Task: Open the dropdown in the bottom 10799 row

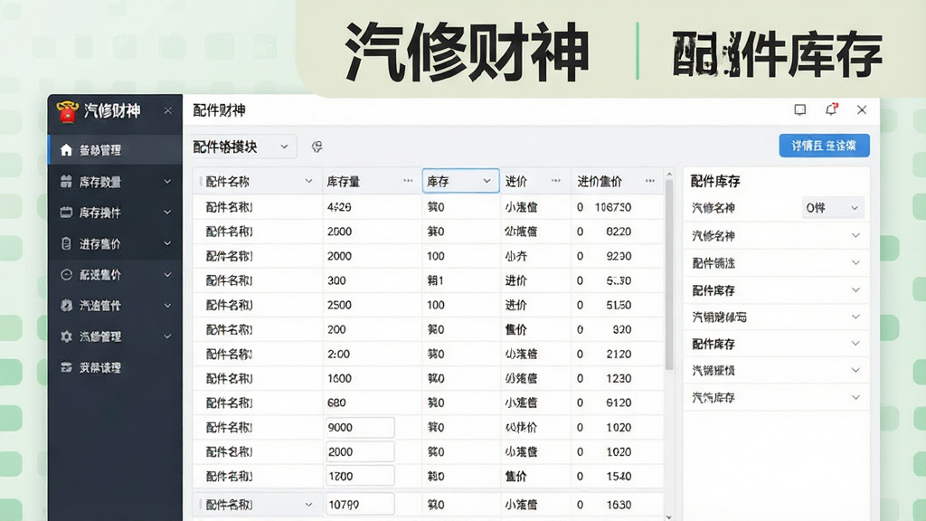Action: pyautogui.click(x=308, y=505)
